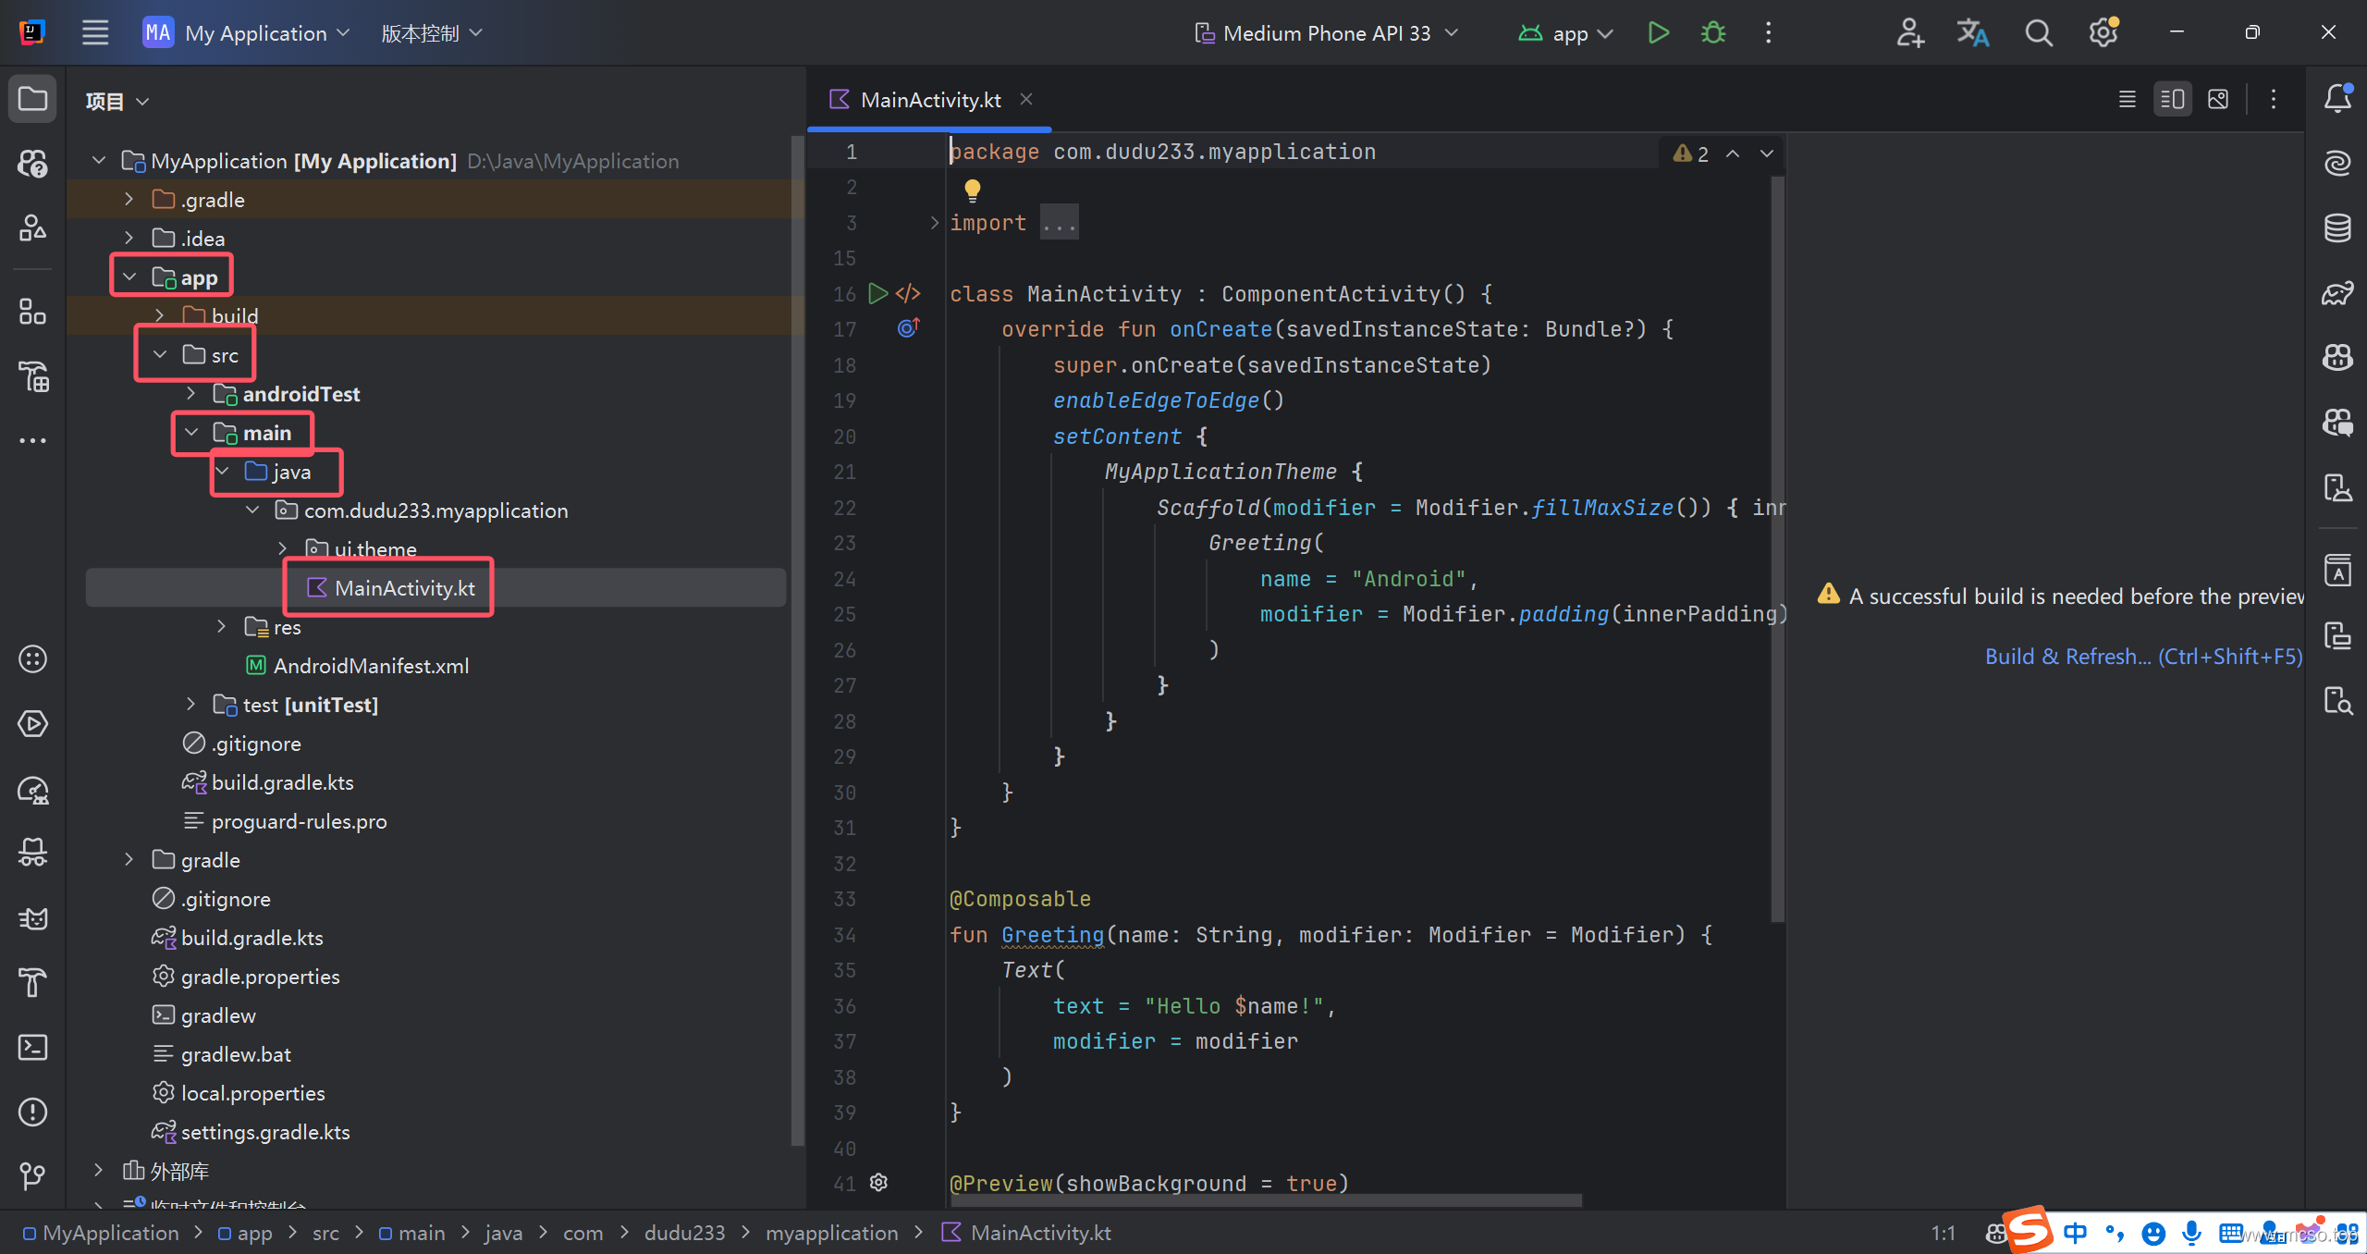The image size is (2367, 1254).
Task: Open the main hamburger menu
Action: (x=95, y=33)
